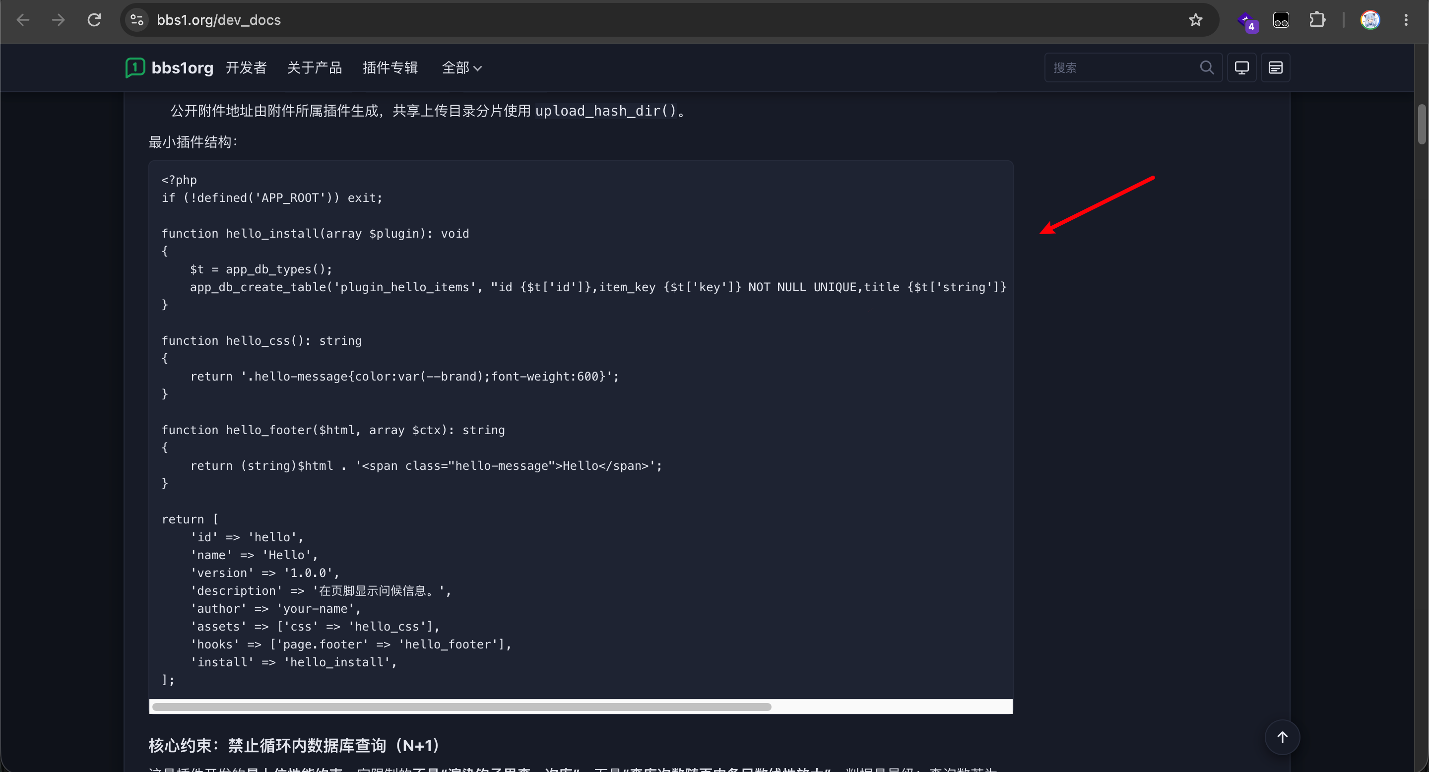Click the line "if (!defined('APP_ROOT')) exit;"
The image size is (1429, 772).
coord(272,198)
